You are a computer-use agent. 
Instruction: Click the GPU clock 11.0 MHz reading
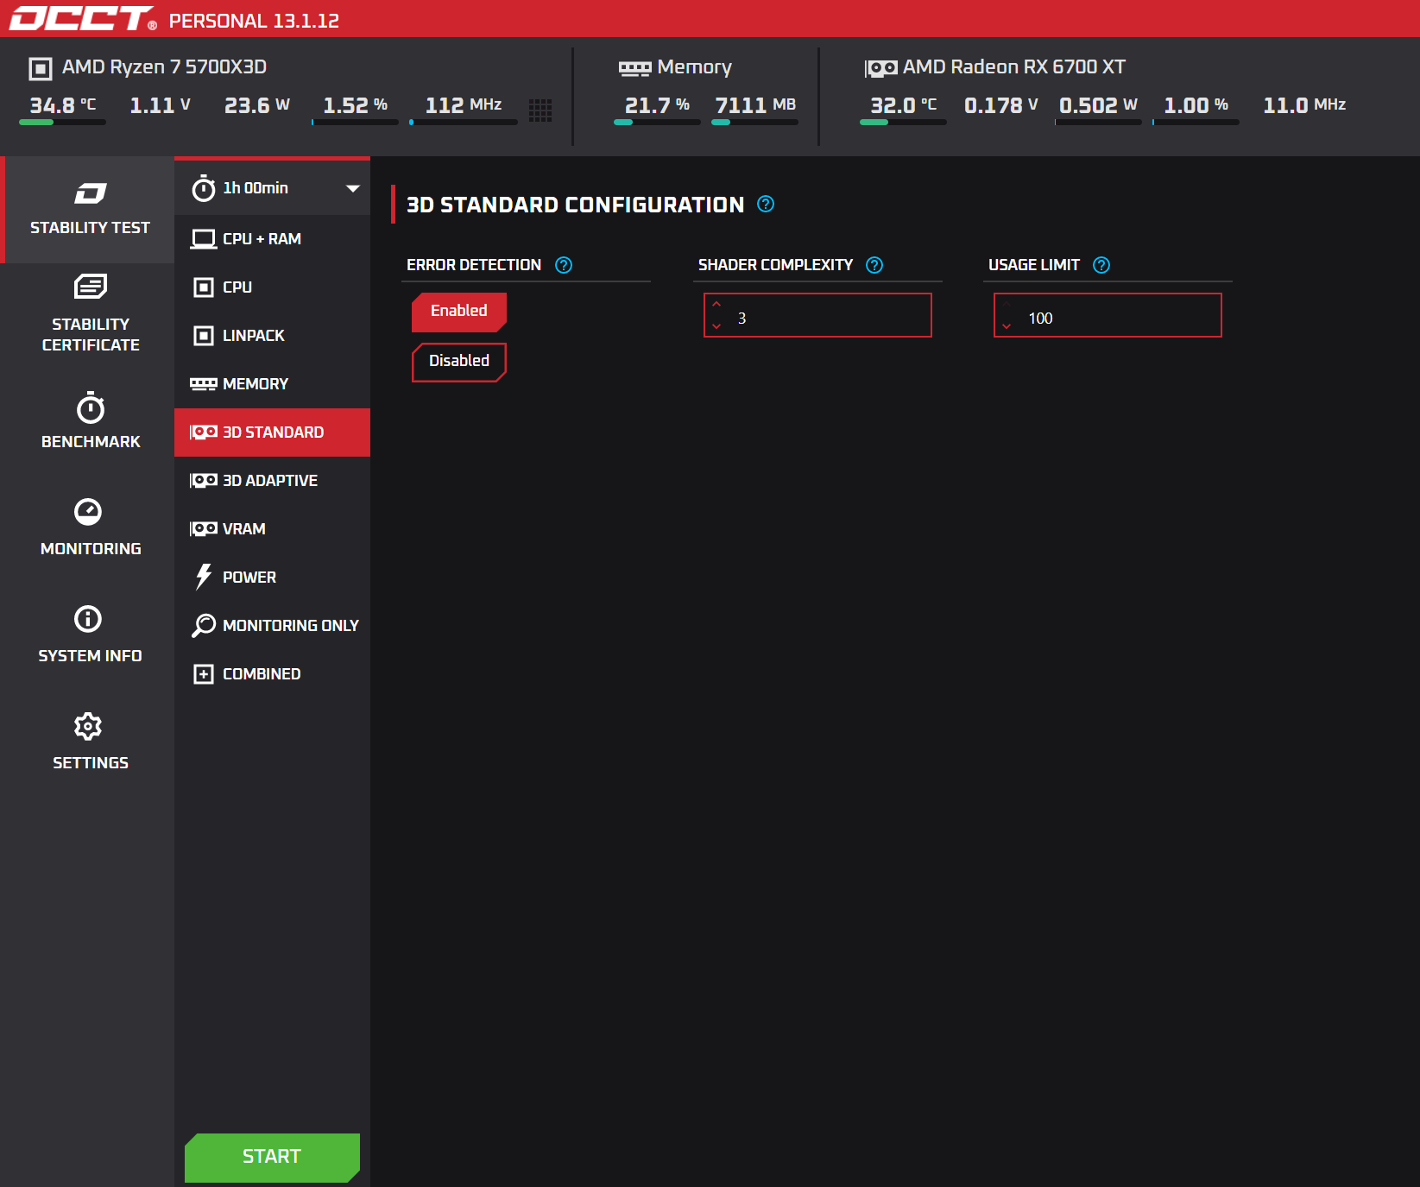[1304, 105]
